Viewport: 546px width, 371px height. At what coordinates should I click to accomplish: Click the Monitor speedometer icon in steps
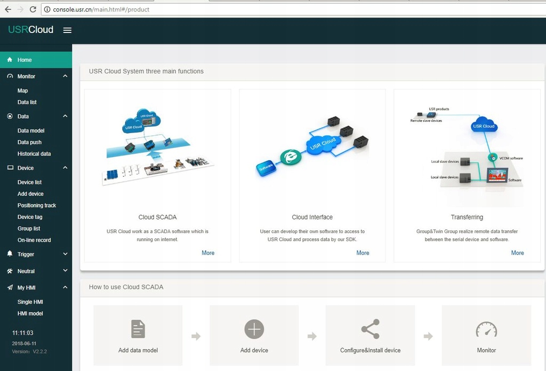tap(486, 329)
